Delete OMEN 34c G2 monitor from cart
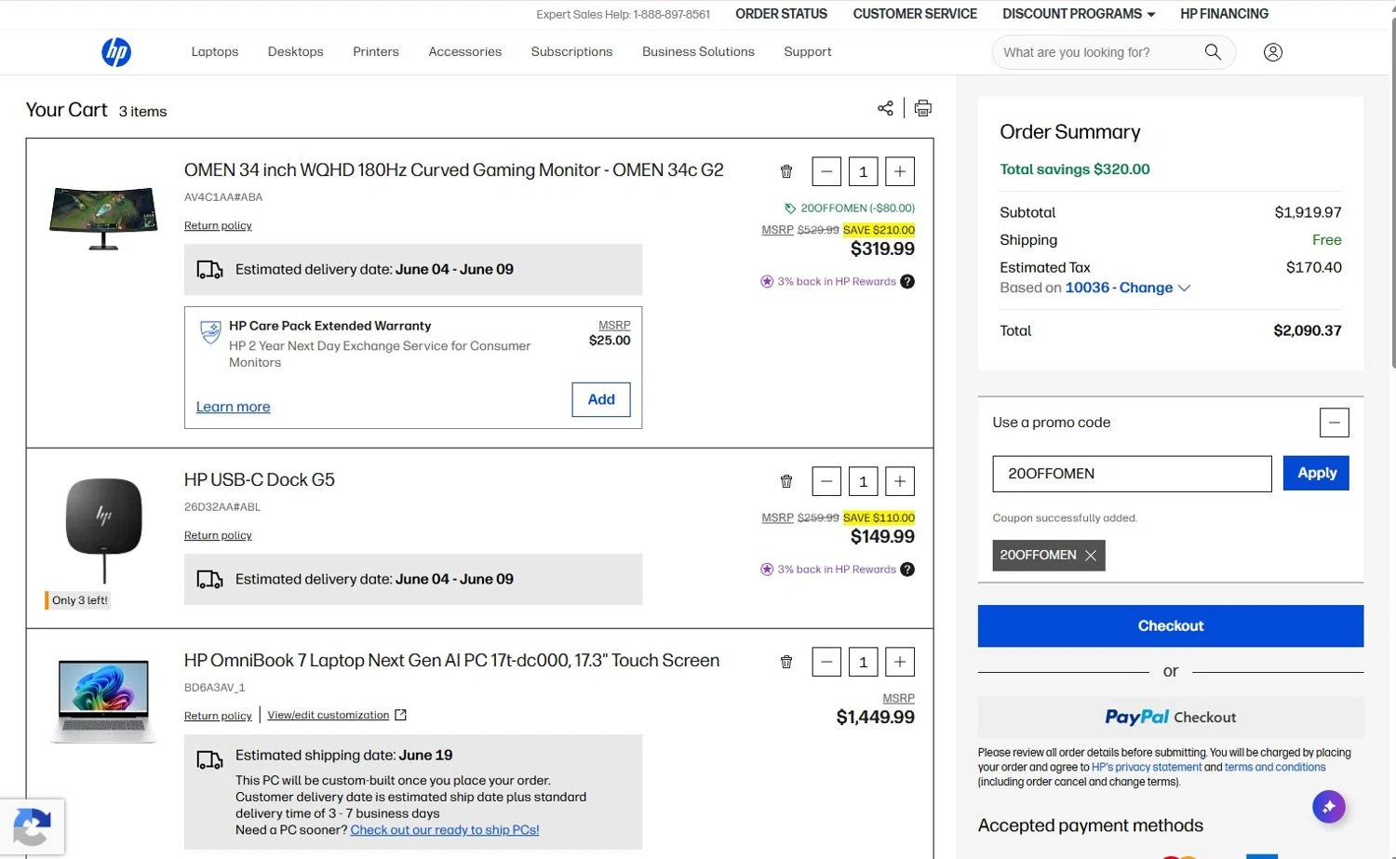This screenshot has height=859, width=1396. click(786, 171)
